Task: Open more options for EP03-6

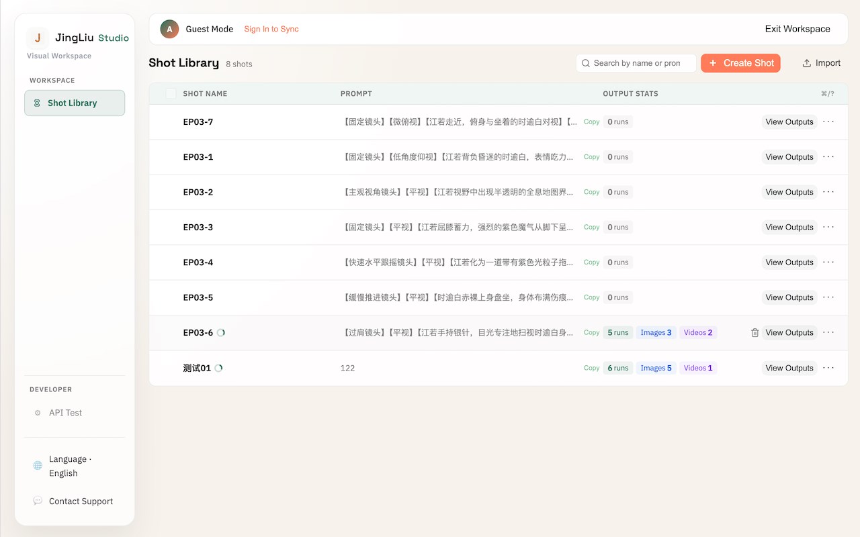Action: (828, 332)
